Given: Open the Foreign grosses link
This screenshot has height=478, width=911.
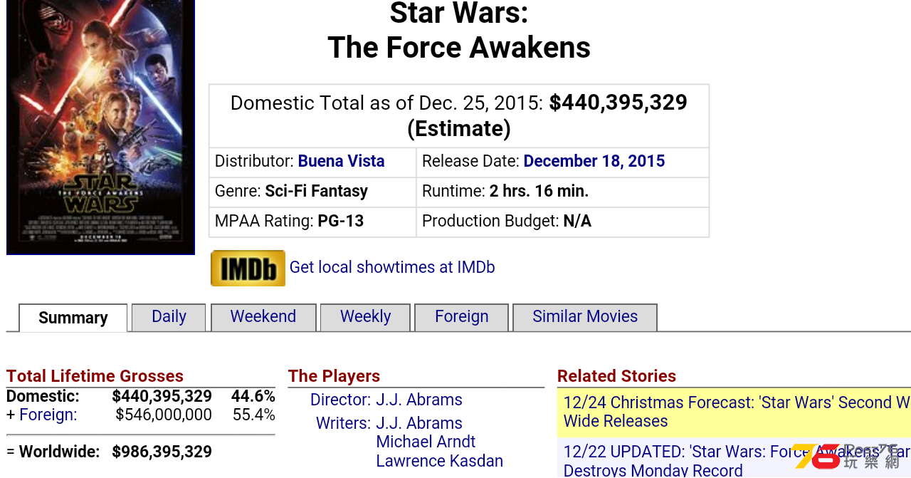Looking at the screenshot, I should 48,415.
